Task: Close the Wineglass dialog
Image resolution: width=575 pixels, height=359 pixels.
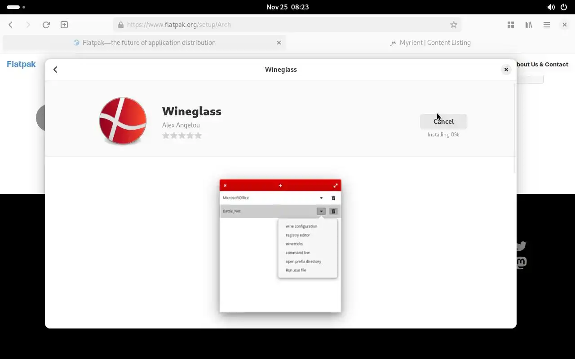Action: click(x=506, y=70)
